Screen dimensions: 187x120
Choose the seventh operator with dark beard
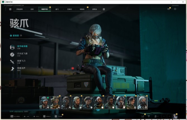point(110,103)
